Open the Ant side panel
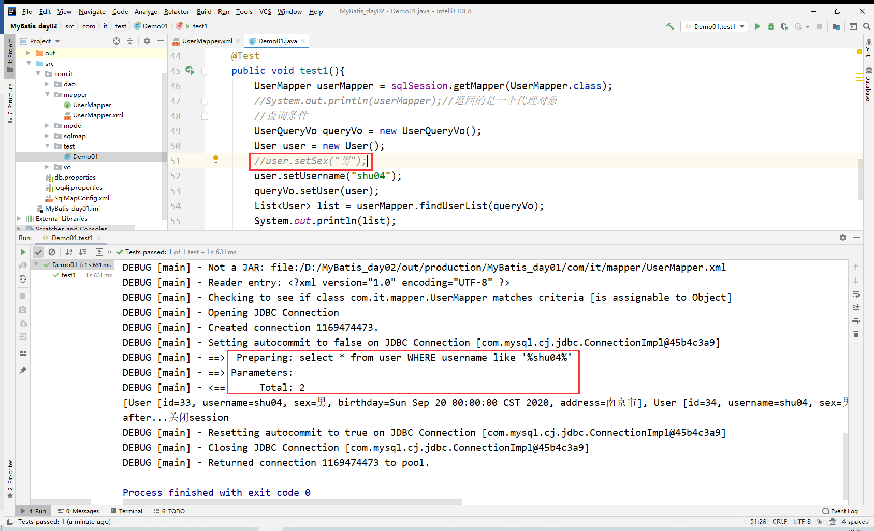The height and width of the screenshot is (531, 874). pyautogui.click(x=868, y=48)
